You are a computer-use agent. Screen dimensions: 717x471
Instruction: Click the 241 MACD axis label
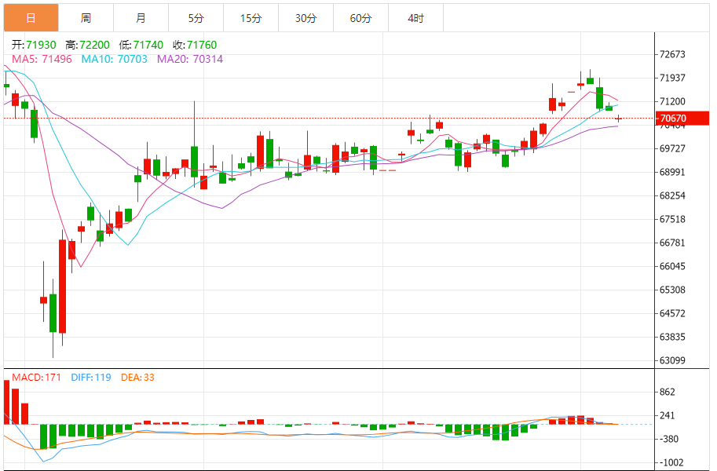pyautogui.click(x=668, y=416)
